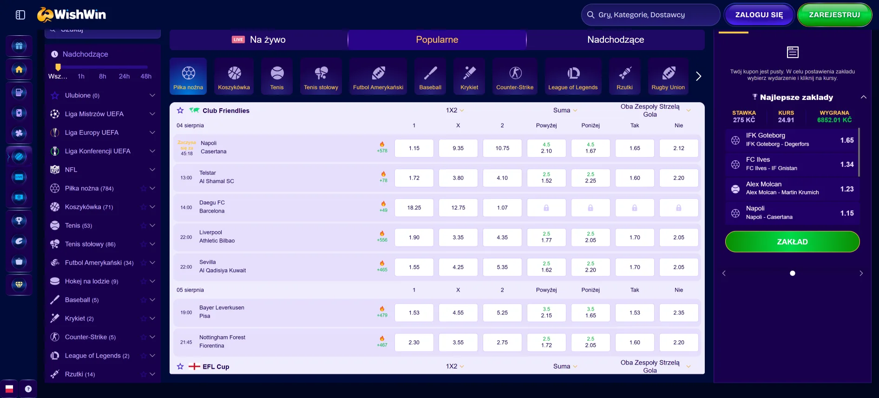Open the trophy tournaments icon

click(19, 221)
